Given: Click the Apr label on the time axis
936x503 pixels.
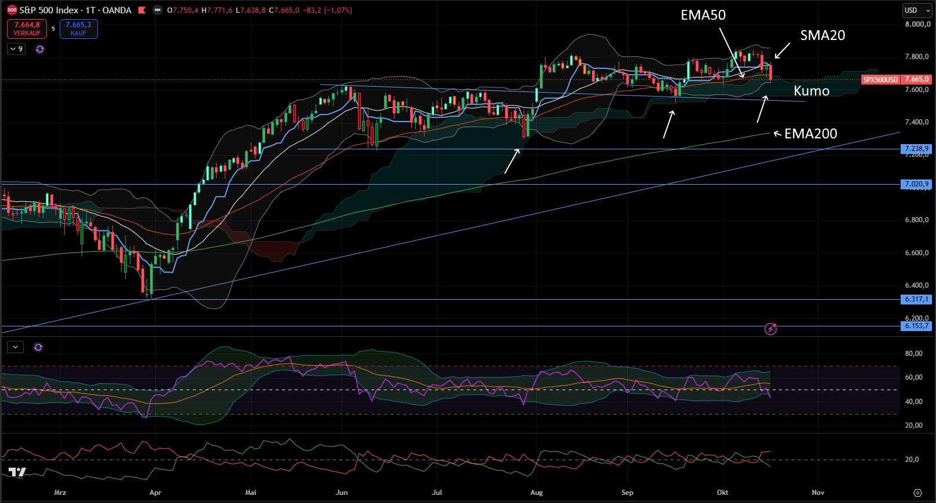Looking at the screenshot, I should [x=155, y=493].
